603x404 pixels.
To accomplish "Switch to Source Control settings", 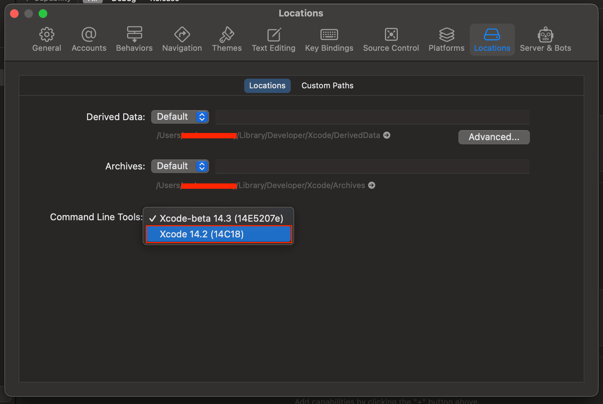I will tap(391, 39).
